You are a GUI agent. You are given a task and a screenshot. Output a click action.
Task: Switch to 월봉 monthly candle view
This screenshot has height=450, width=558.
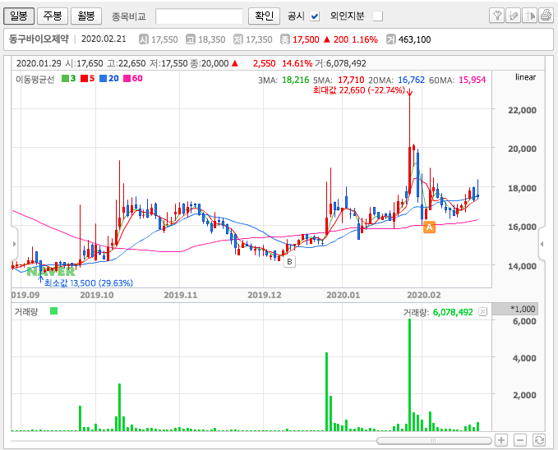(86, 16)
